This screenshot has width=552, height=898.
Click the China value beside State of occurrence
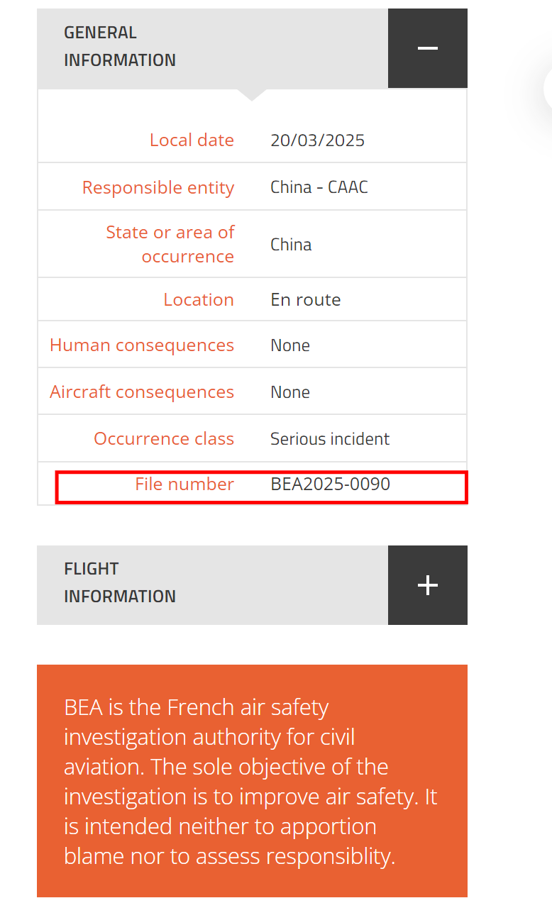tap(291, 245)
